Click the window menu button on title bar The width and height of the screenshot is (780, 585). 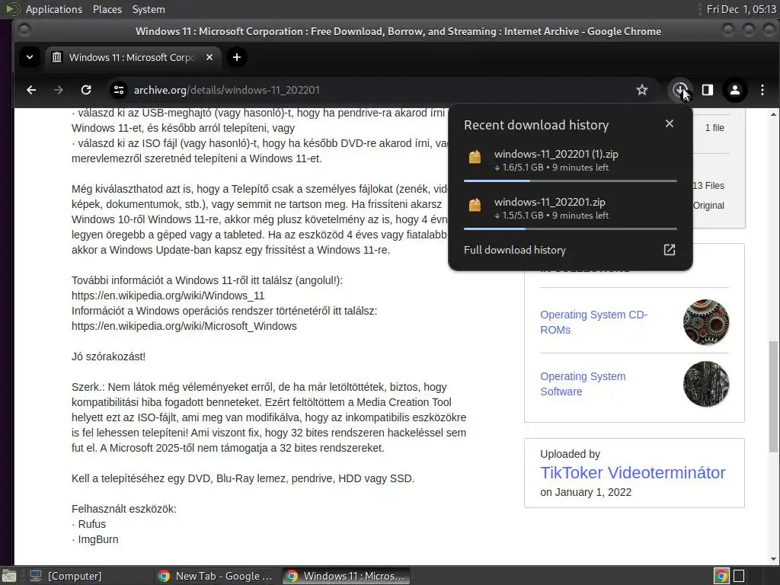pyautogui.click(x=24, y=30)
